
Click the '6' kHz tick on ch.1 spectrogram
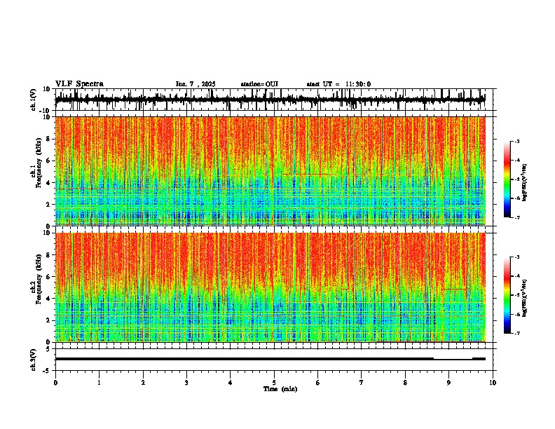(x=48, y=161)
